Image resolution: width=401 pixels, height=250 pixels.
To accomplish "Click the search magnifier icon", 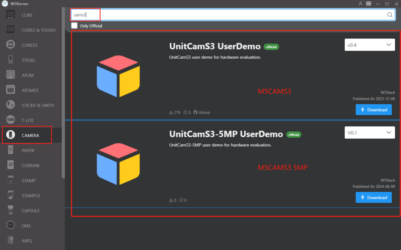I will 390,15.
